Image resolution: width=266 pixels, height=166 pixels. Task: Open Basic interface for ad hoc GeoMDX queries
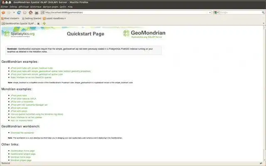tap(31, 77)
